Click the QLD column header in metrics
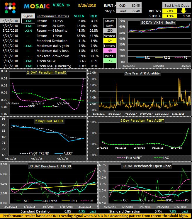This screenshot has width=192, height=219. [94, 16]
